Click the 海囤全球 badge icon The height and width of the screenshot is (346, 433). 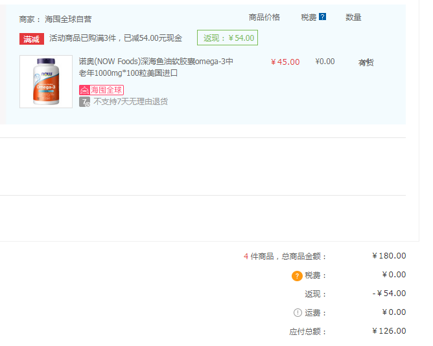[x=101, y=90]
